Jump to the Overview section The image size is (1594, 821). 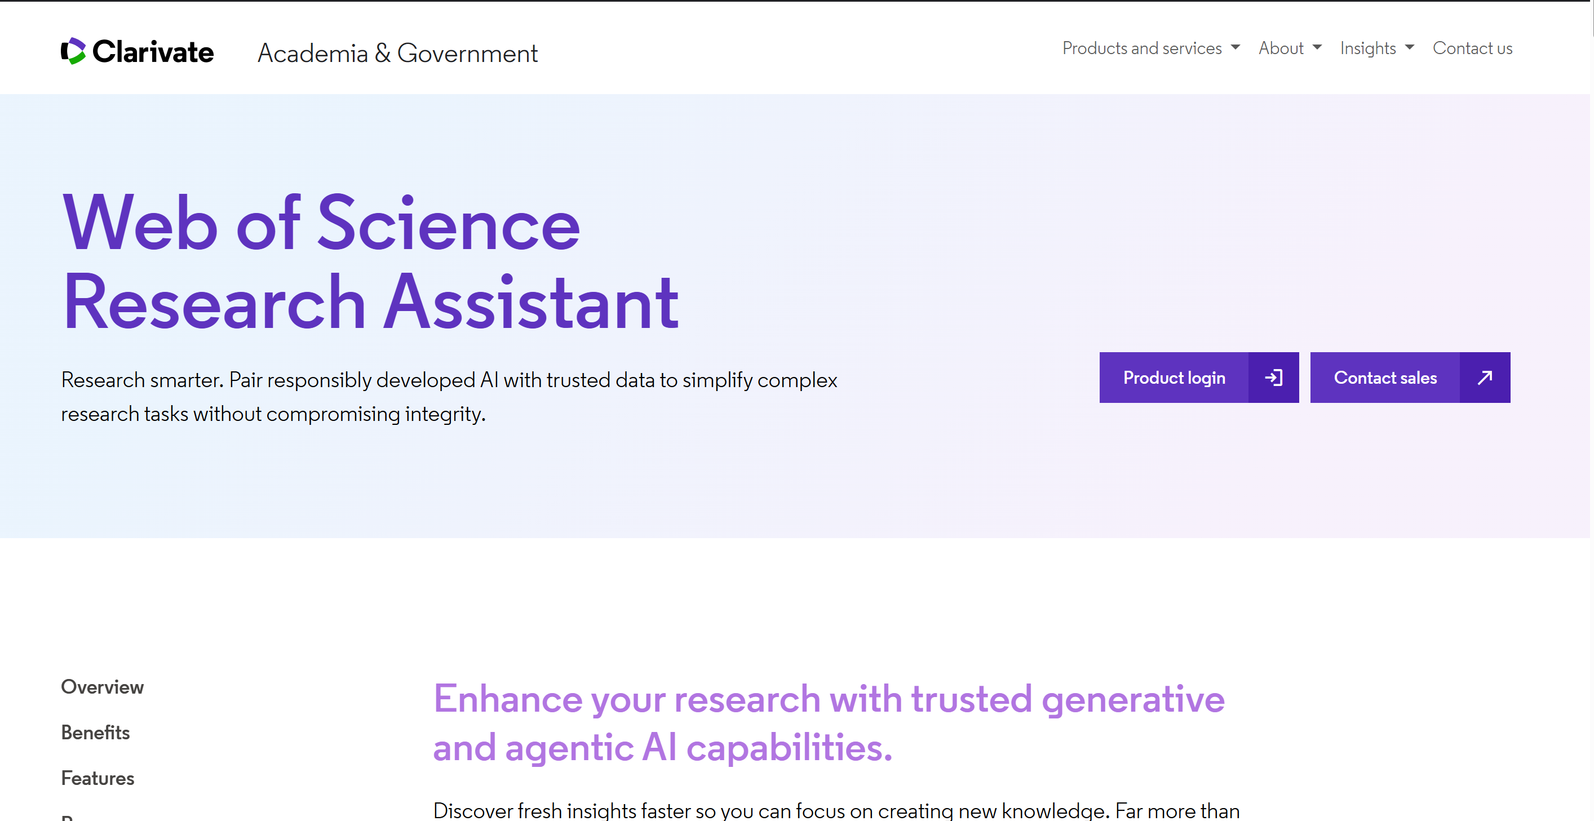pos(102,687)
